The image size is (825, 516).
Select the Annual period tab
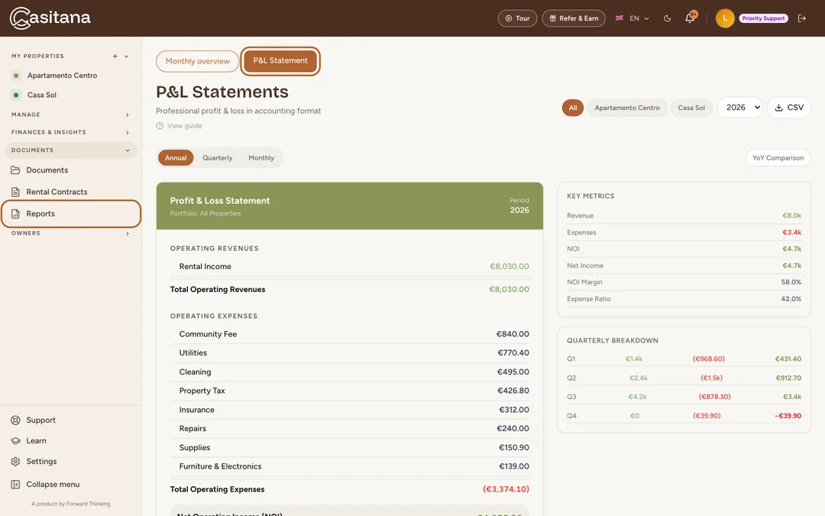point(176,158)
